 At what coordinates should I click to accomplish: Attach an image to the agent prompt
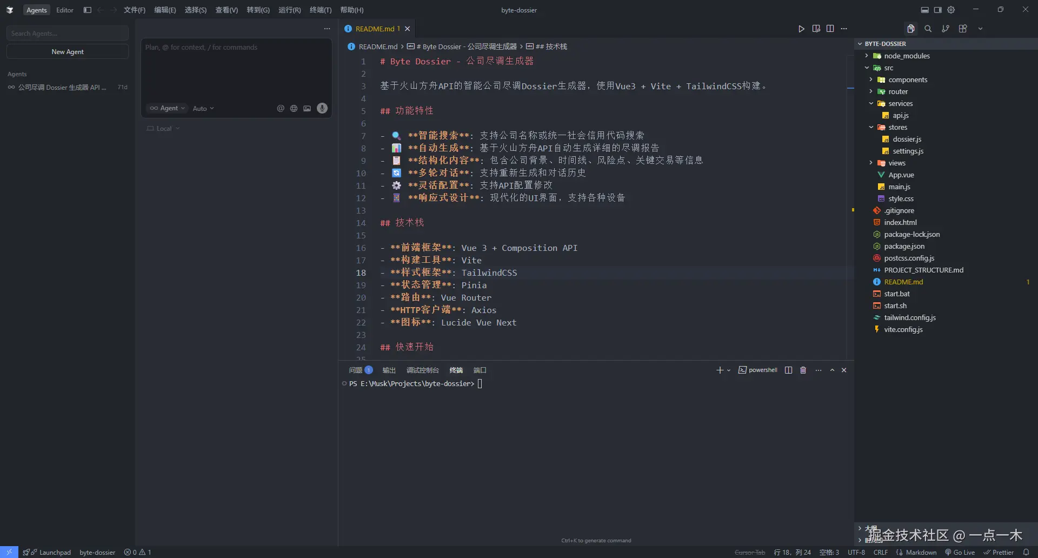(x=307, y=108)
